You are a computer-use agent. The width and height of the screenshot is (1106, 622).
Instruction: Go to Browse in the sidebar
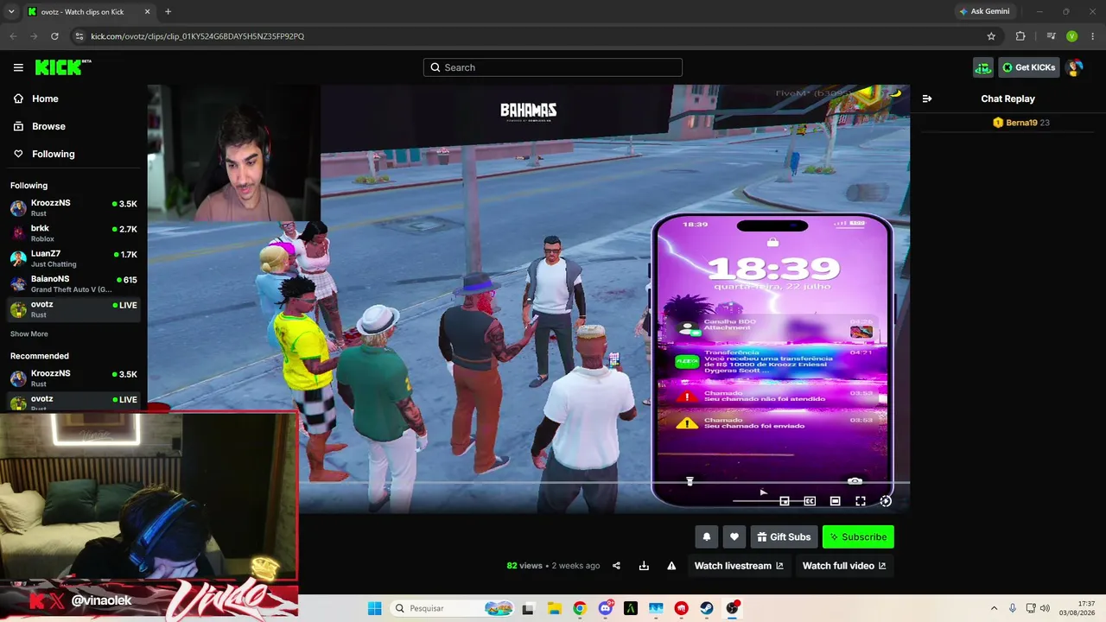pos(48,126)
